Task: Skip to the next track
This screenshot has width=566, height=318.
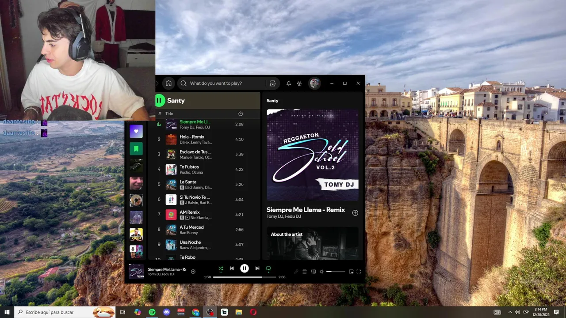Action: tap(257, 269)
